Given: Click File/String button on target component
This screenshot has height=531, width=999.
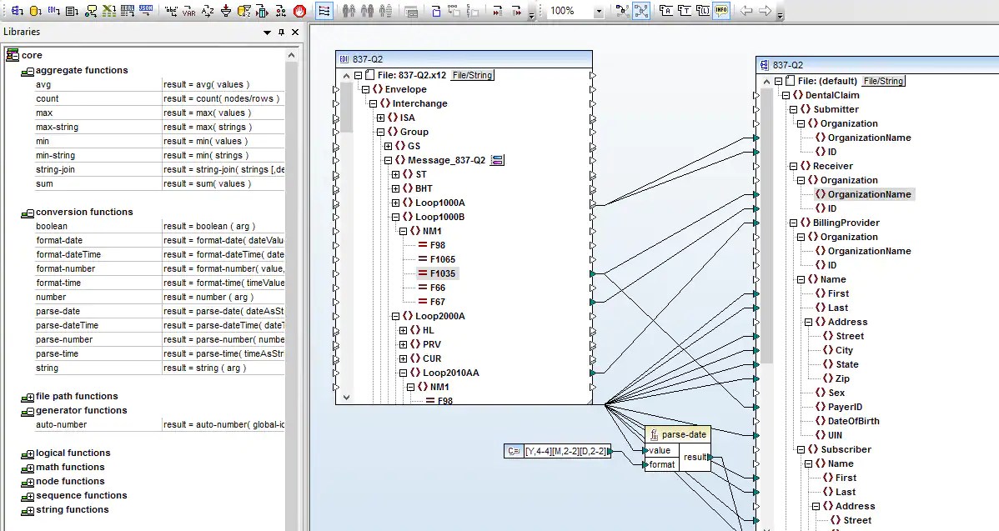Looking at the screenshot, I should [x=883, y=81].
